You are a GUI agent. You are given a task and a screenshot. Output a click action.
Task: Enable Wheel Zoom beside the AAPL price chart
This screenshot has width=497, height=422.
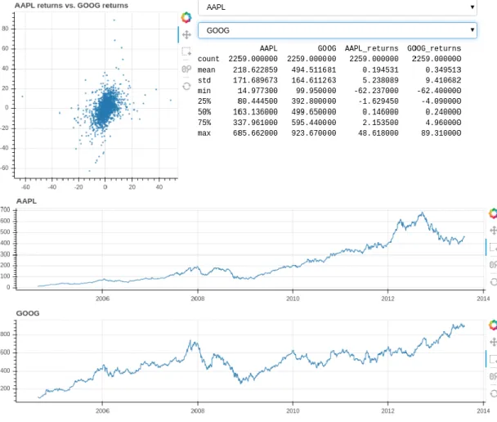493,265
